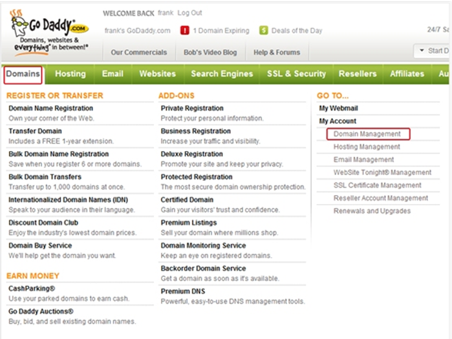This screenshot has height=339, width=452.
Task: Open Renewals and Upgrades
Action: (372, 211)
